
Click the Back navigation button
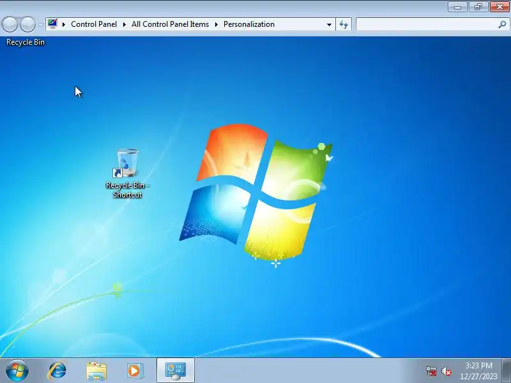click(10, 24)
